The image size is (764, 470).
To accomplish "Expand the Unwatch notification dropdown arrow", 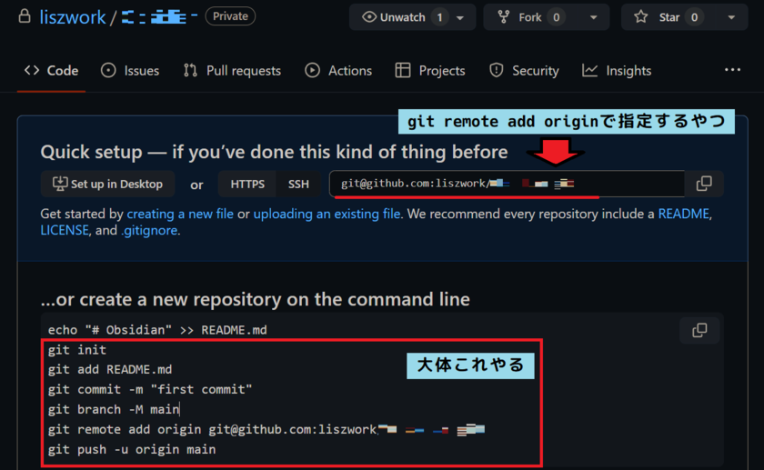I will [x=460, y=17].
